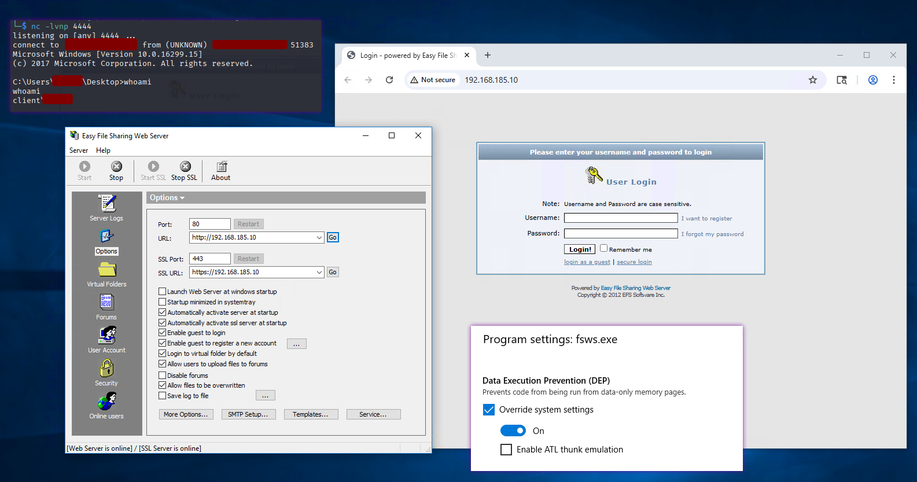This screenshot has height=482, width=917.
Task: Click the secure login link
Action: 634,262
